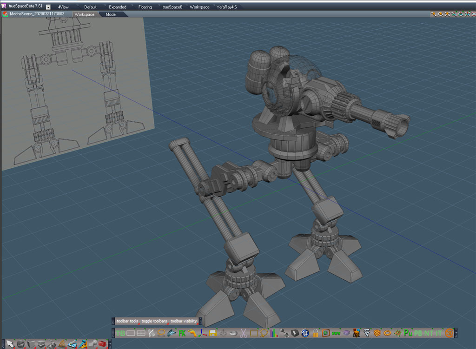The height and width of the screenshot is (349, 476).
Task: Select the single view rectangle icon
Action: [131, 333]
